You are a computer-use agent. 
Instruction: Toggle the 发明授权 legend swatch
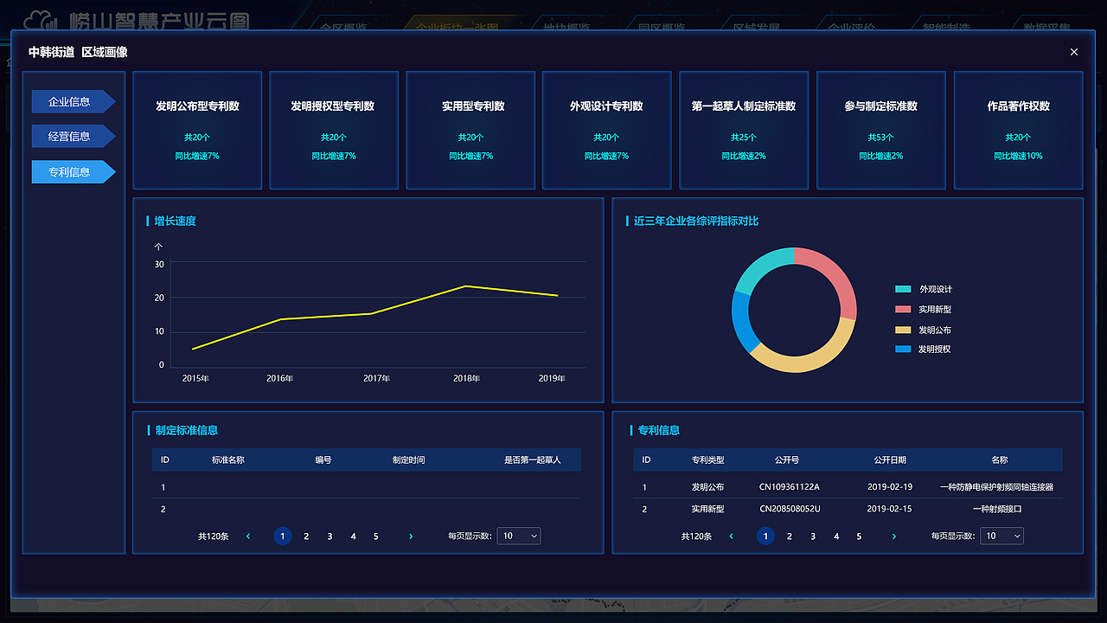903,349
